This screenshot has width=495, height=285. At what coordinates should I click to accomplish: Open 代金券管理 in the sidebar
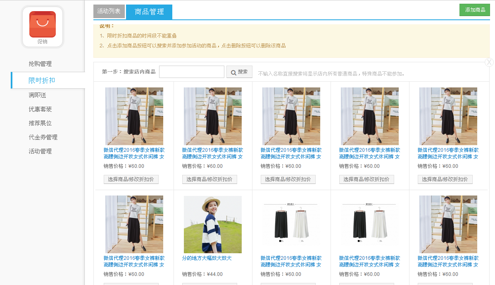point(43,137)
